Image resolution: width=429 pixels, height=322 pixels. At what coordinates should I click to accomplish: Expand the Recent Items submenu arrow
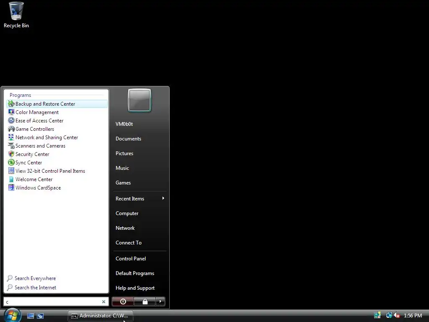163,198
